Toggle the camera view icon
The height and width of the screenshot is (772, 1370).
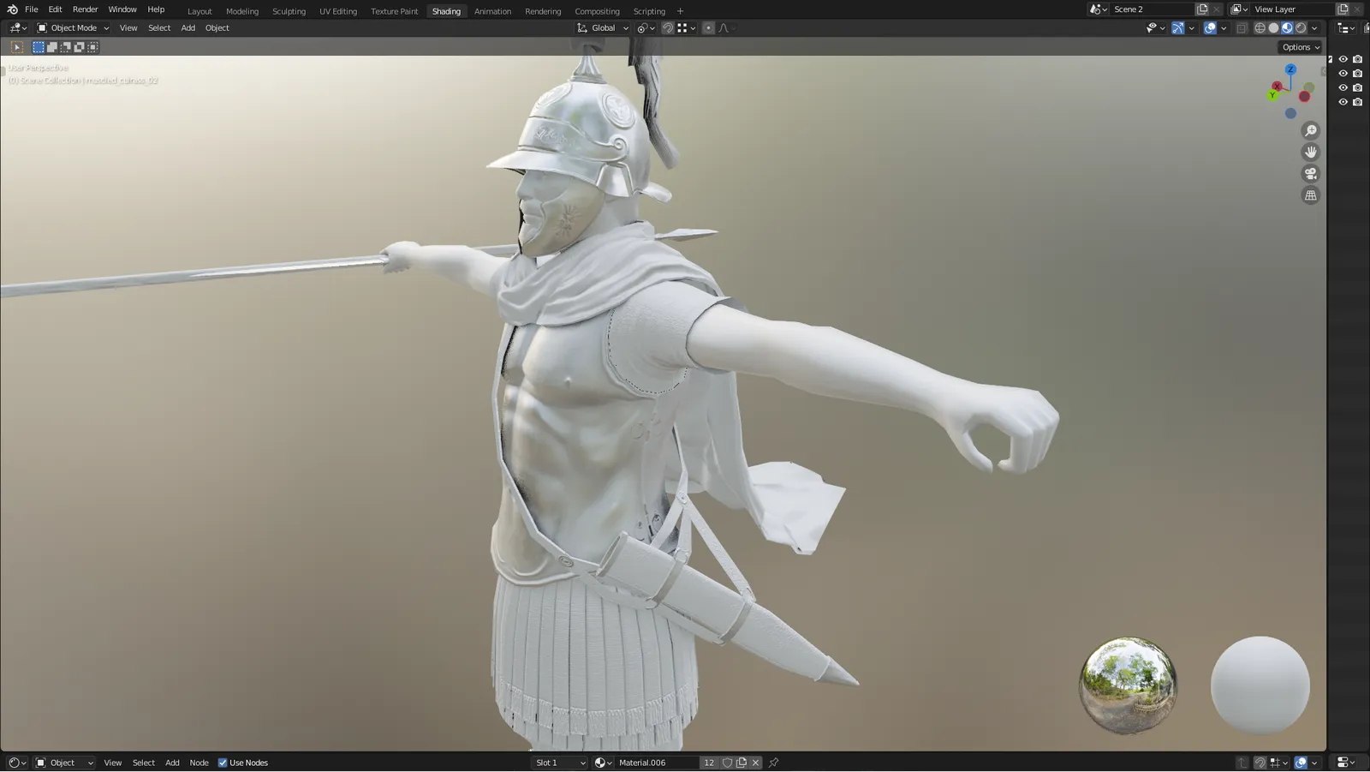pos(1310,174)
